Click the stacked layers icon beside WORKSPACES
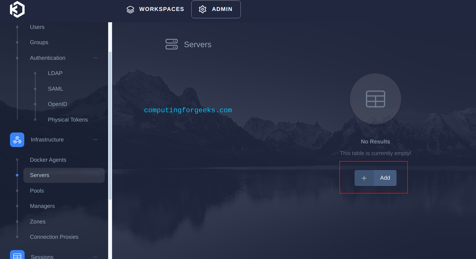This screenshot has height=259, width=476. (130, 9)
